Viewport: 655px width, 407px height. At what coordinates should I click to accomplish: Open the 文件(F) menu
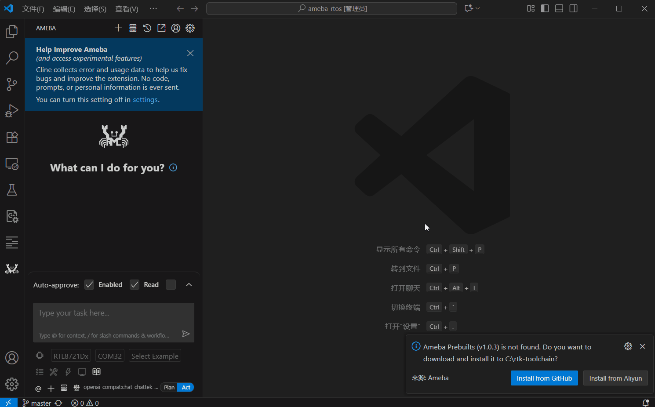pyautogui.click(x=33, y=9)
